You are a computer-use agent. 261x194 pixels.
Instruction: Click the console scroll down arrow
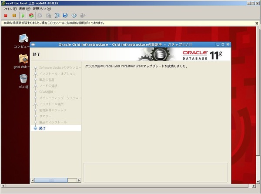pyautogui.click(x=258, y=182)
